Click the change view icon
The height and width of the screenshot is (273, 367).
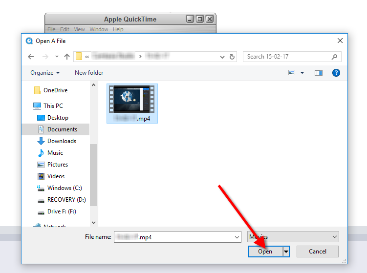(x=292, y=73)
